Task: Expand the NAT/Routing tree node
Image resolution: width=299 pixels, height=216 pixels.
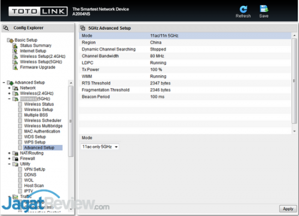Action: (x=9, y=153)
